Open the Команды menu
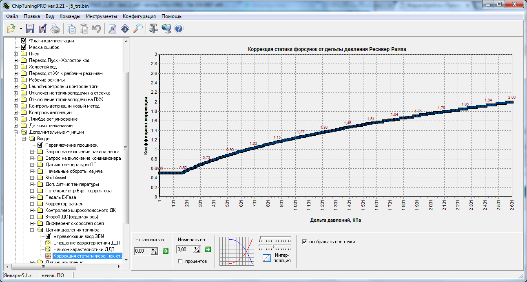The image size is (527, 282). 70,16
